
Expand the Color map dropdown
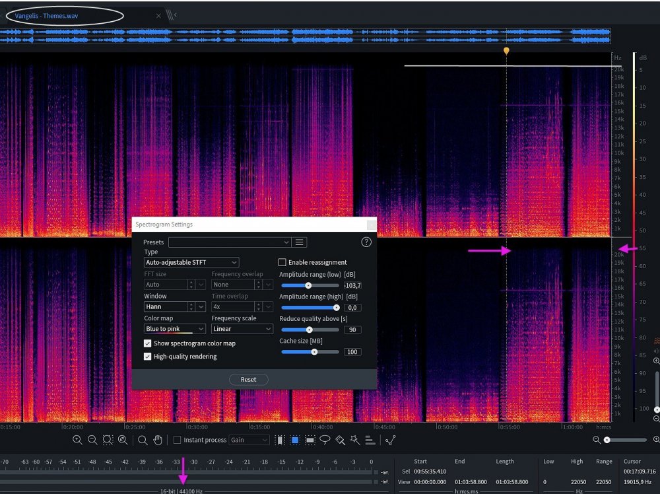[x=175, y=329]
